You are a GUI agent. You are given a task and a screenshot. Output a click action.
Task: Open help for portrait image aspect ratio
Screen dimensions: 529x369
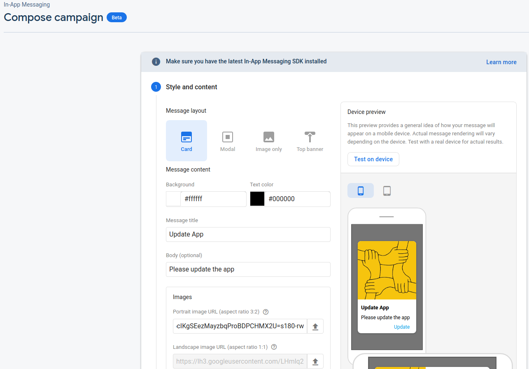[x=266, y=312]
